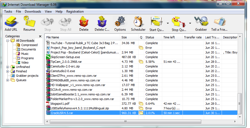Select the All Downloads folder

click(25, 41)
